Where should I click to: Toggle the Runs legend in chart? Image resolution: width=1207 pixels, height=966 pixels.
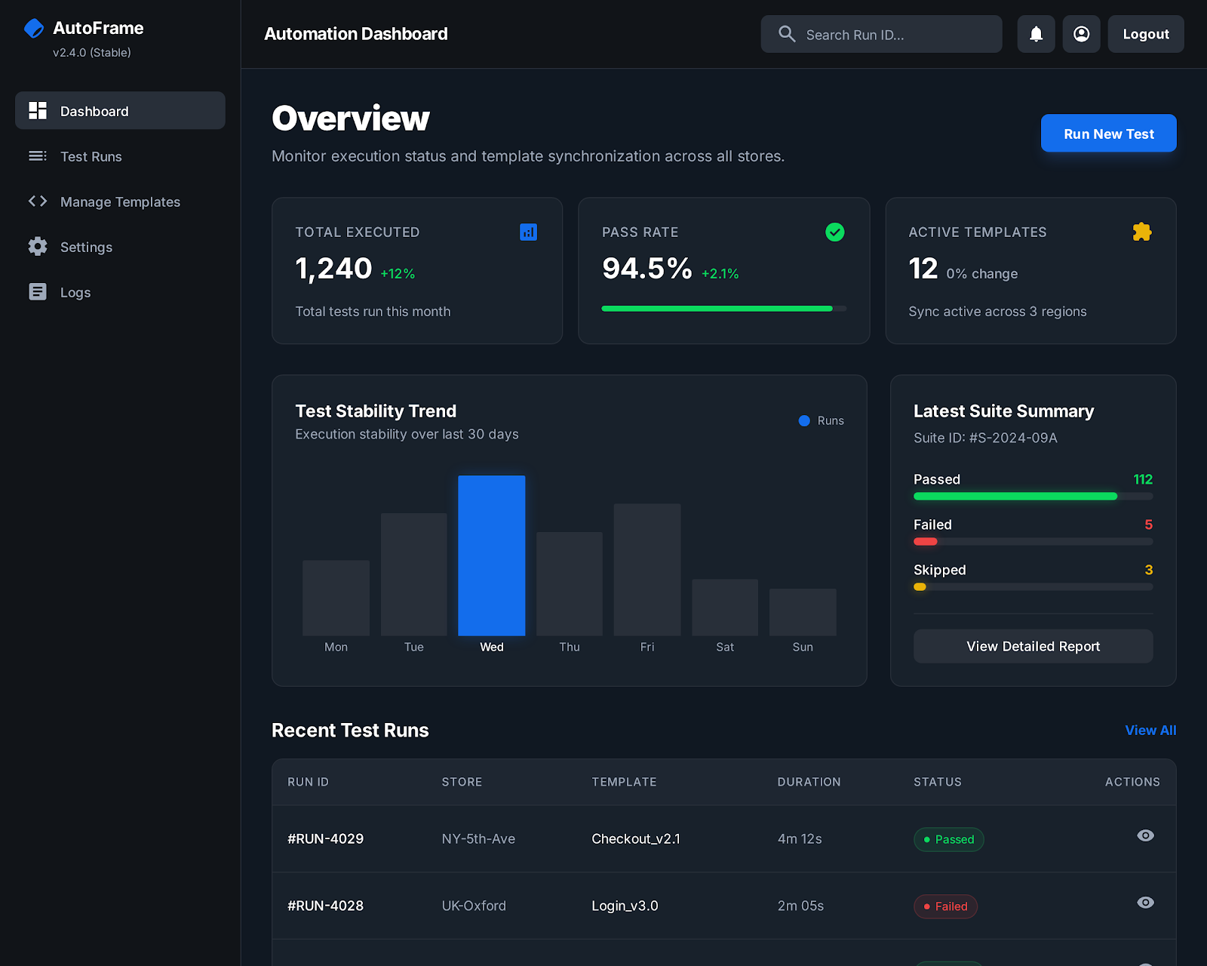tap(821, 421)
